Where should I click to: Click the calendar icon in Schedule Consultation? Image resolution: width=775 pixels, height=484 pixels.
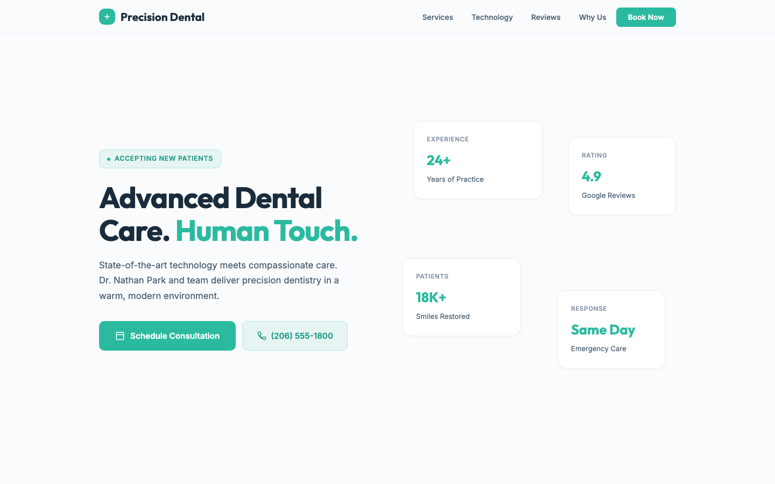(x=119, y=336)
